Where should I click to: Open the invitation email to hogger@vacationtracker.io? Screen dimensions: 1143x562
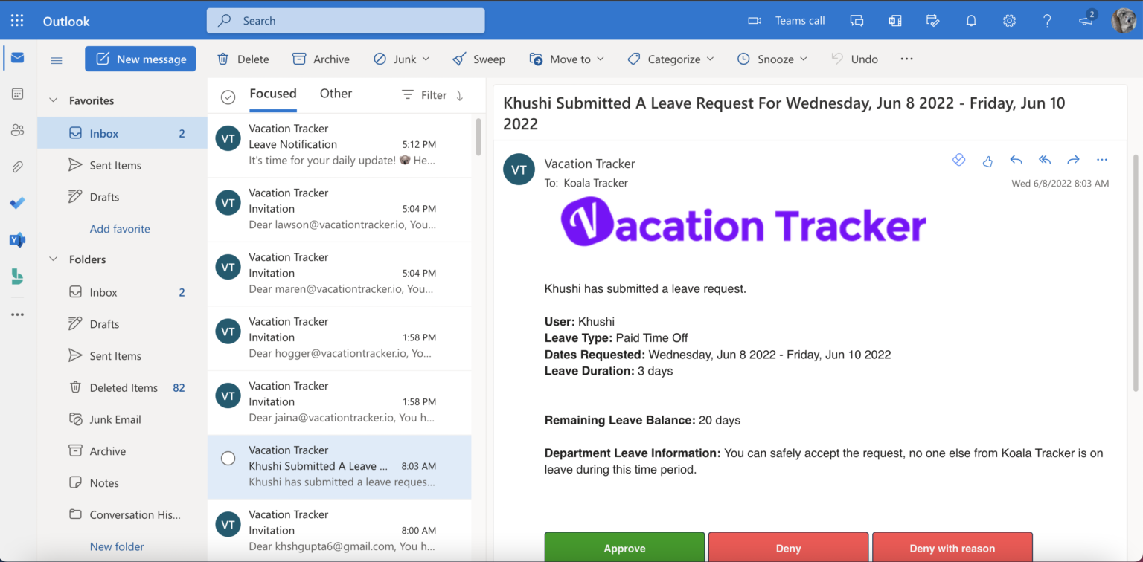[x=339, y=338]
